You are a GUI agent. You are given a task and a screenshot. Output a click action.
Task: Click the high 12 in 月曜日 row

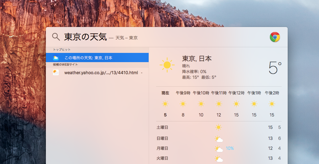pos(270,148)
